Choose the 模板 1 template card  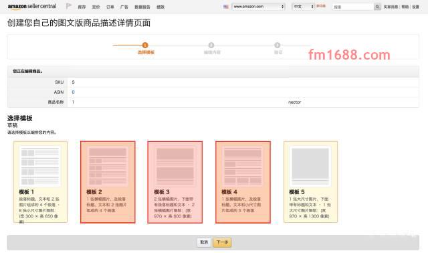coord(40,182)
